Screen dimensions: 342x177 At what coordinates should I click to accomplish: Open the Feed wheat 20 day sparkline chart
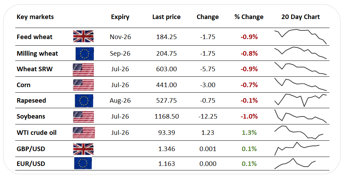click(301, 37)
